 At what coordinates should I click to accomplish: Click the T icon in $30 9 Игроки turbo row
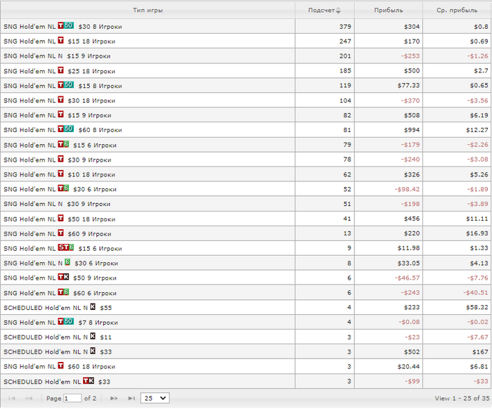pyautogui.click(x=60, y=159)
